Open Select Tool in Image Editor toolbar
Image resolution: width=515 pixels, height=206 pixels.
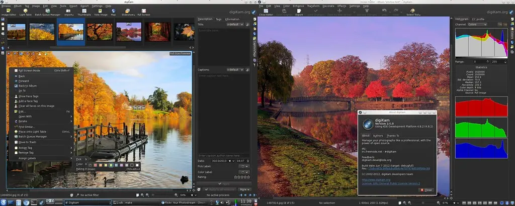(x=413, y=13)
